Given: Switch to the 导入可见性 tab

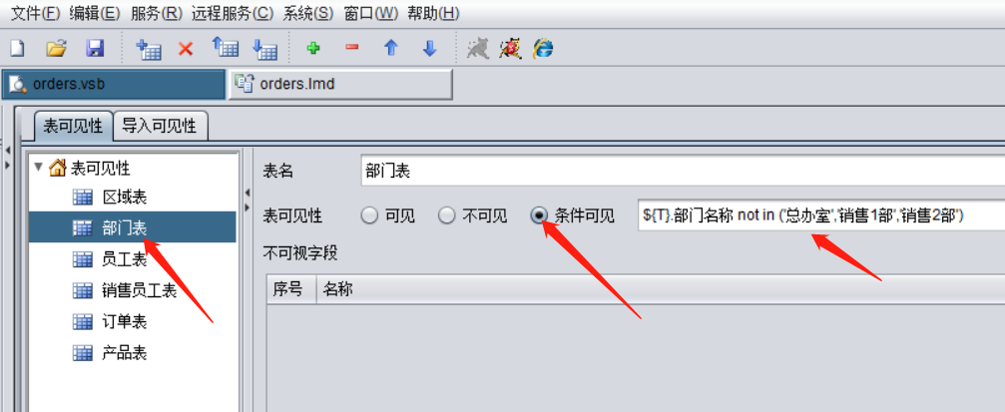Looking at the screenshot, I should [x=160, y=126].
